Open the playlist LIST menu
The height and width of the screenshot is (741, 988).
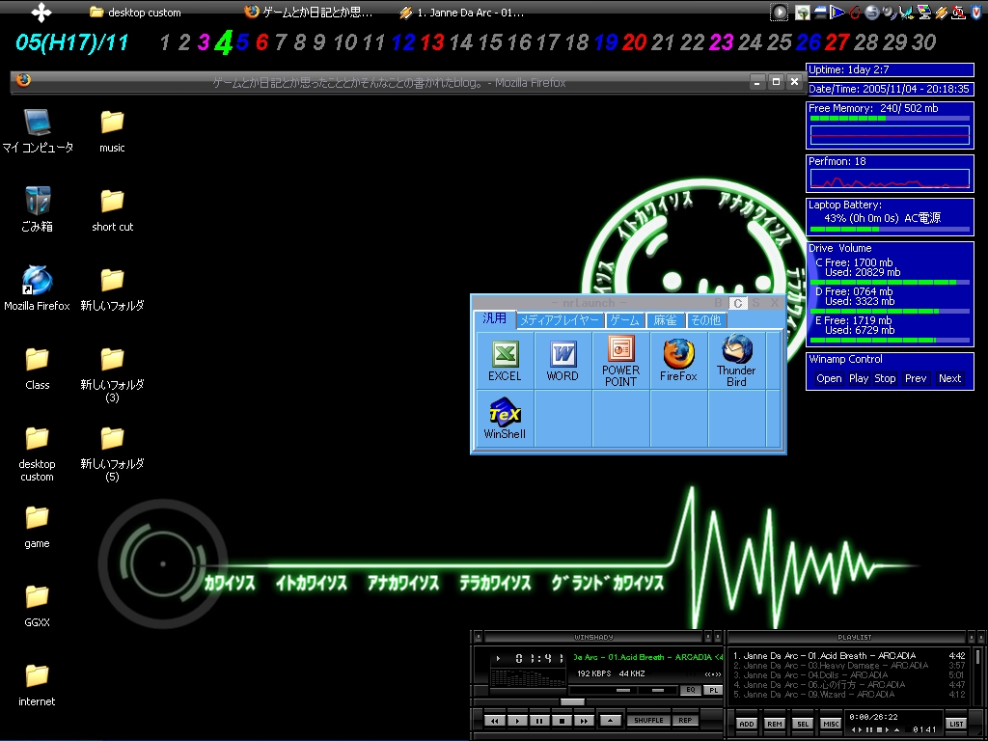[956, 724]
